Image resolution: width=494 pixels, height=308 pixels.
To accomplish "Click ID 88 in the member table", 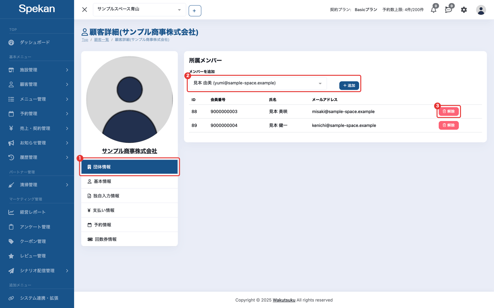I will (194, 111).
